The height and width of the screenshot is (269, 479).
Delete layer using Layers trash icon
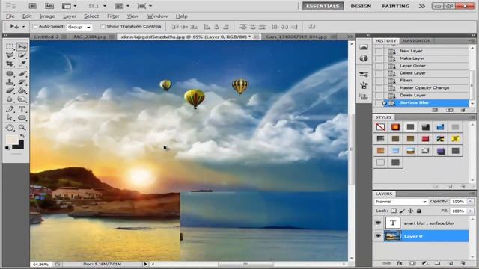pyautogui.click(x=463, y=263)
